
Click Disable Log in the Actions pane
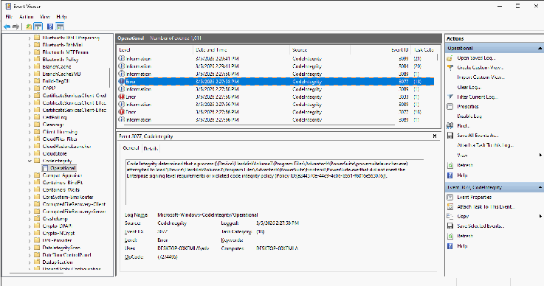(x=469, y=116)
